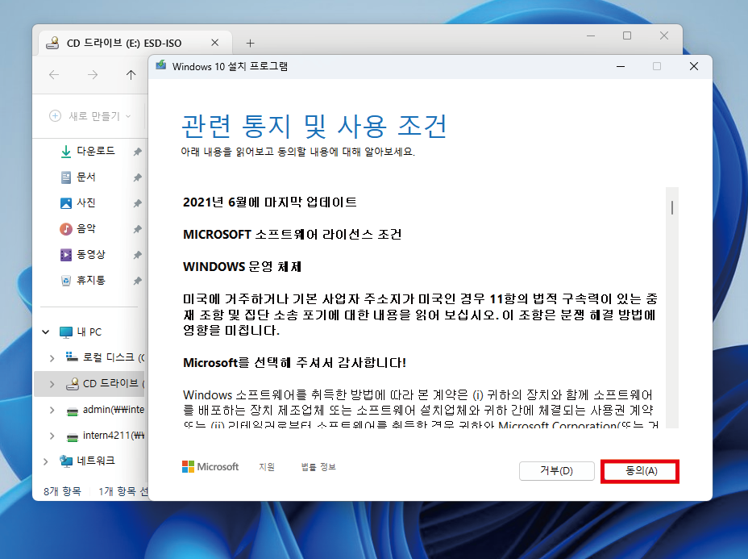Click the 관련 통지 및 사용 조건 heading

tap(314, 126)
